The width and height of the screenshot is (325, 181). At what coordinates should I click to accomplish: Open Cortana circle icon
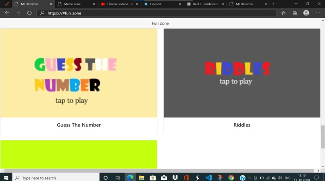pos(105,178)
